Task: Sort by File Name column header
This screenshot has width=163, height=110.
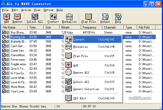Action: (14, 27)
